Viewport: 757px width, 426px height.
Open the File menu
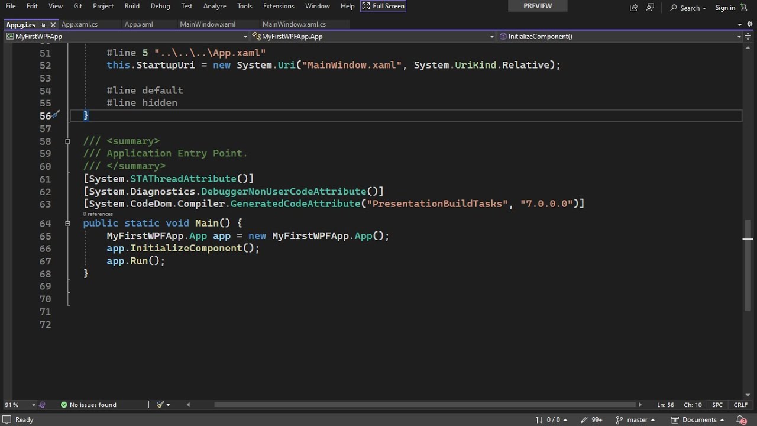(11, 6)
